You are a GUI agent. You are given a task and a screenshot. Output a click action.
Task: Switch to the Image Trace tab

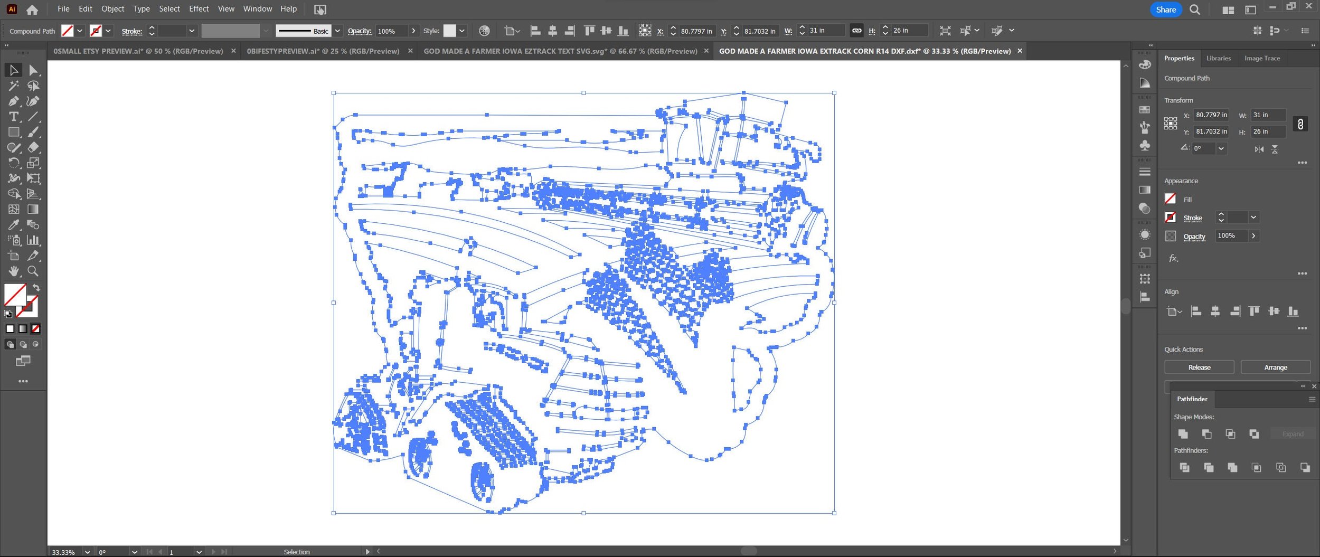click(1262, 58)
